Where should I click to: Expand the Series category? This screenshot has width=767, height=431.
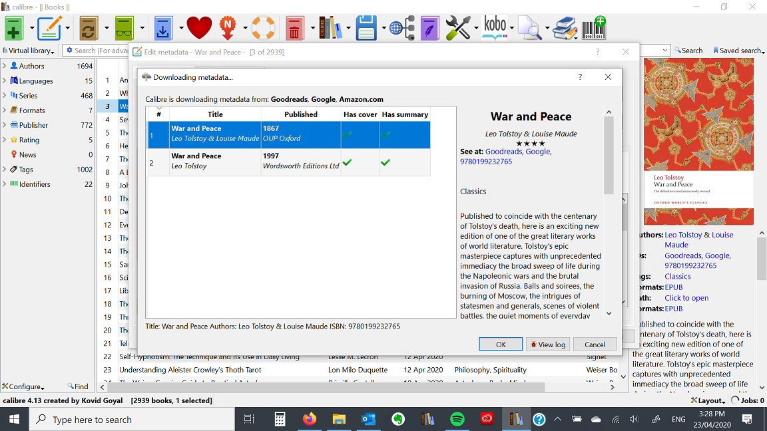(5, 95)
